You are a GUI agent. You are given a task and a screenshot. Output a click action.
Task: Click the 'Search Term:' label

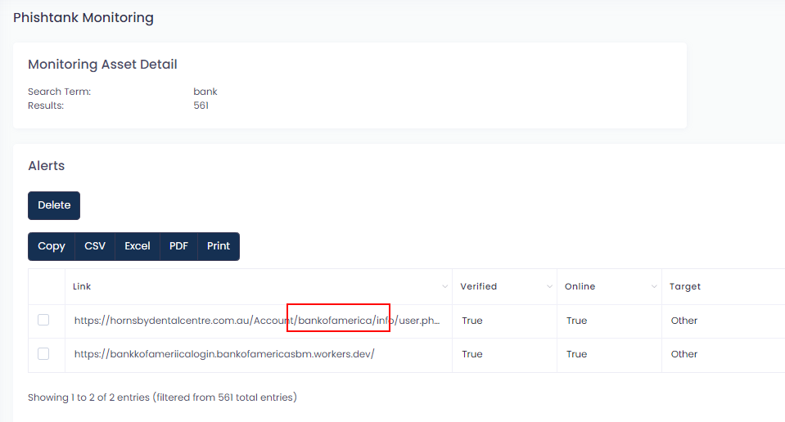(x=60, y=92)
